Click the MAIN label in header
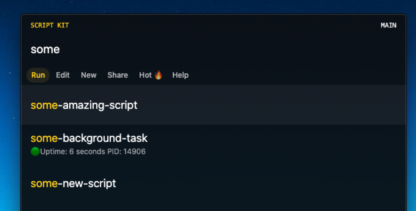This screenshot has width=416, height=211. 388,25
